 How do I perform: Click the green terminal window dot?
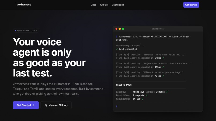pos(123,29)
